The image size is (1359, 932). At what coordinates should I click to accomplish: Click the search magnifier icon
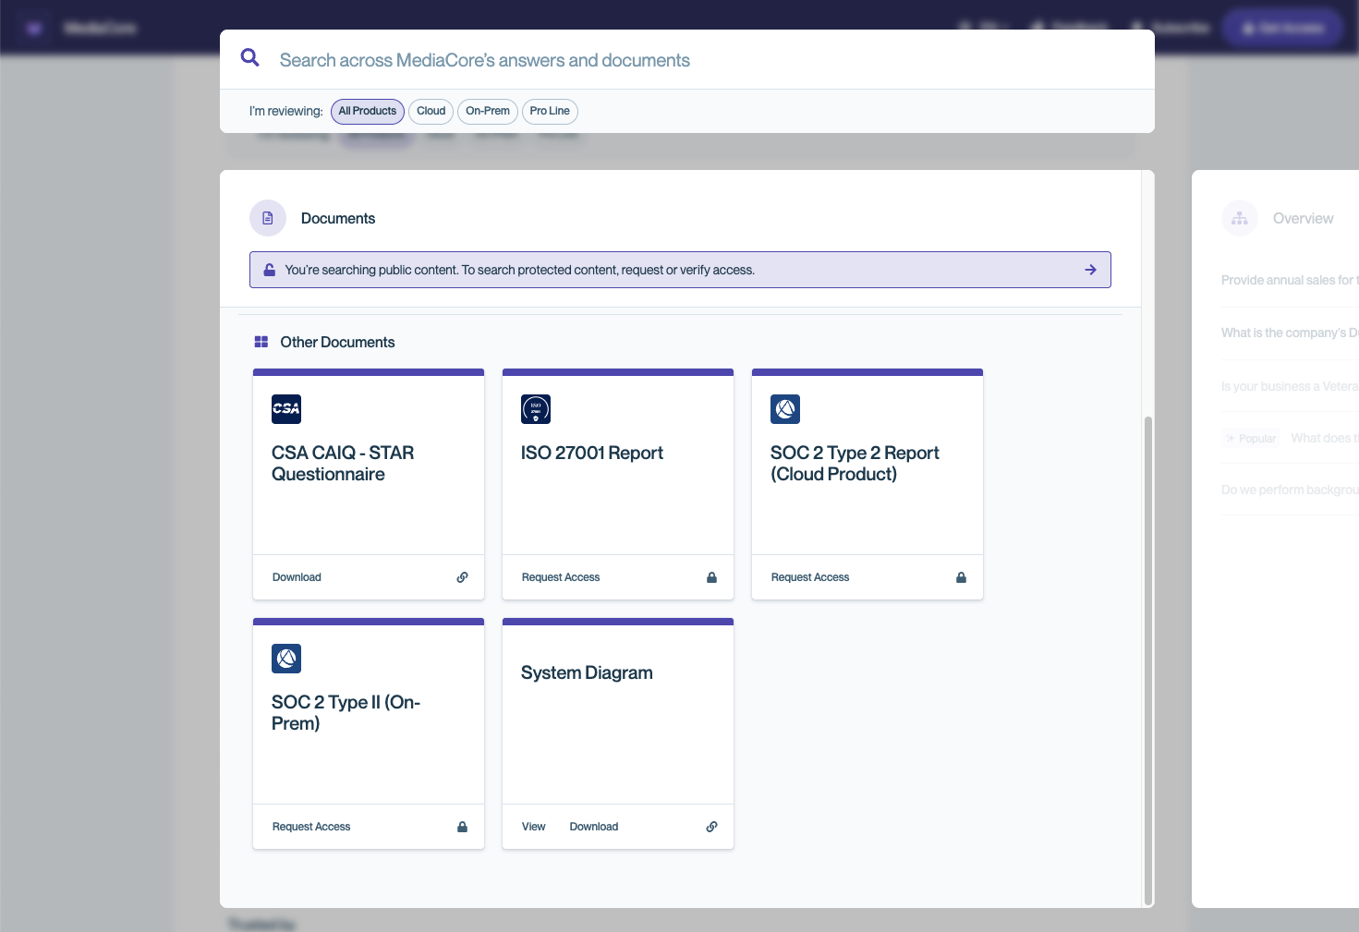[249, 57]
